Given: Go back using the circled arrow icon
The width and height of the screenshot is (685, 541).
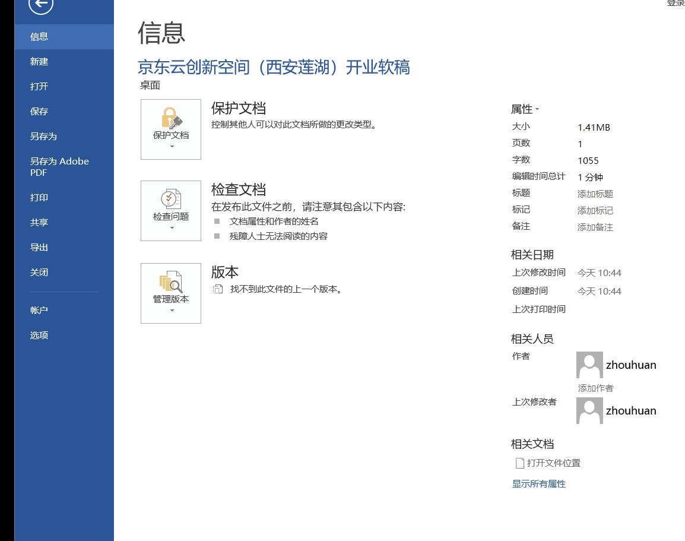Looking at the screenshot, I should [x=41, y=4].
